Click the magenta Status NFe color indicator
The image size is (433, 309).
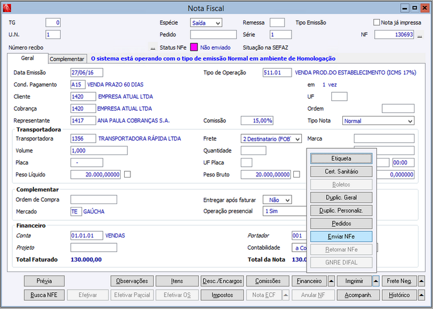click(194, 47)
